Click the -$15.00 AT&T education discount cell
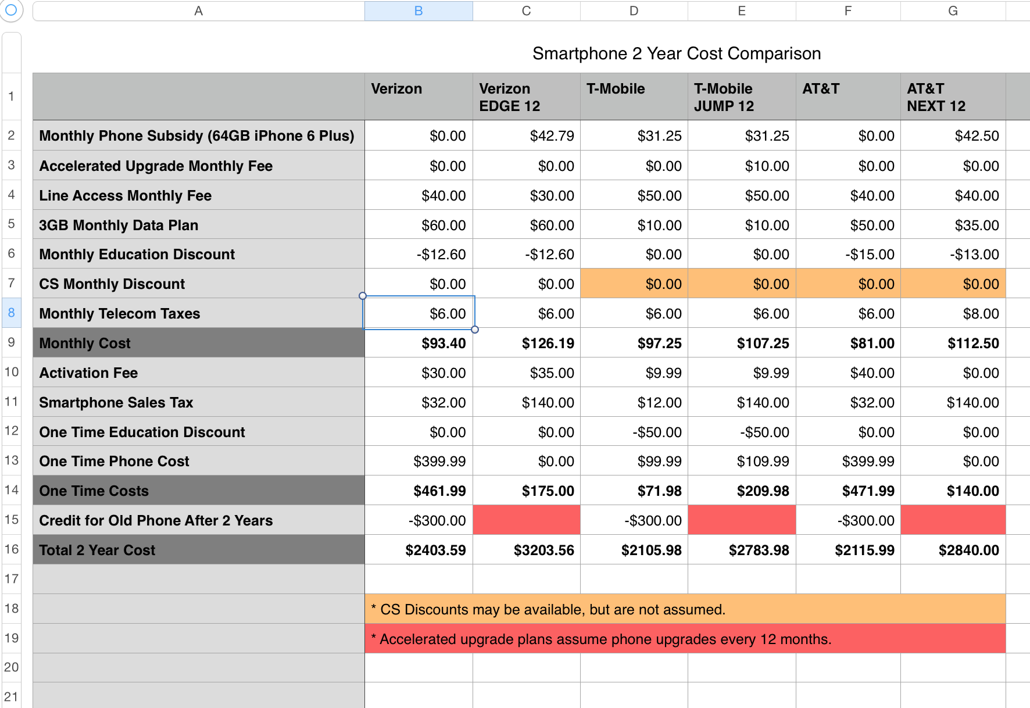Screen dimensions: 1030x708 pyautogui.click(x=848, y=254)
